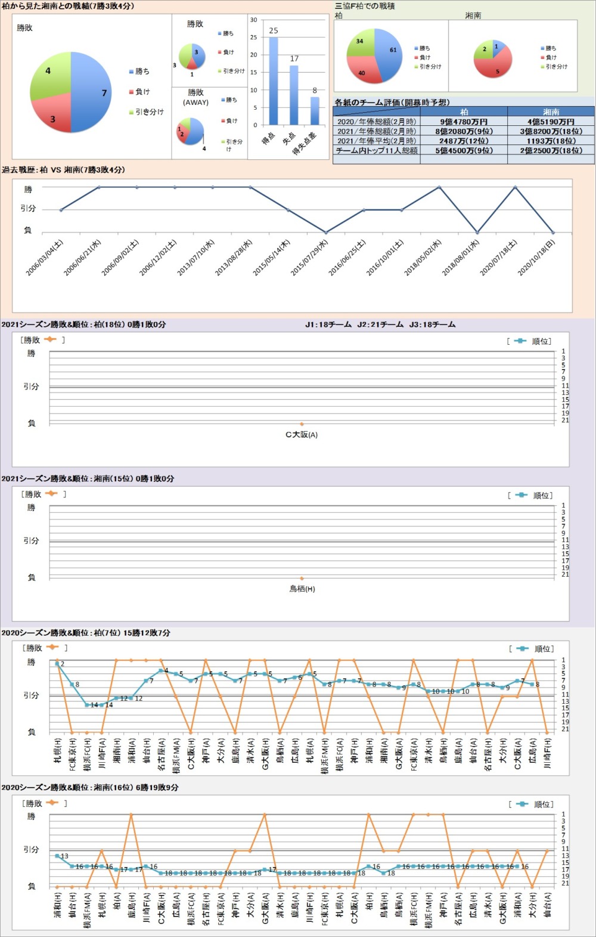This screenshot has height=937, width=596.
Task: Click the rank point labeled 2 in 柏 2020 chart
Action: click(57, 663)
